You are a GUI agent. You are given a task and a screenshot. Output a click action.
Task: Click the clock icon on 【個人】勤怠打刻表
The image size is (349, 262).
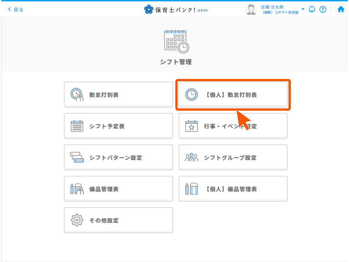(191, 95)
